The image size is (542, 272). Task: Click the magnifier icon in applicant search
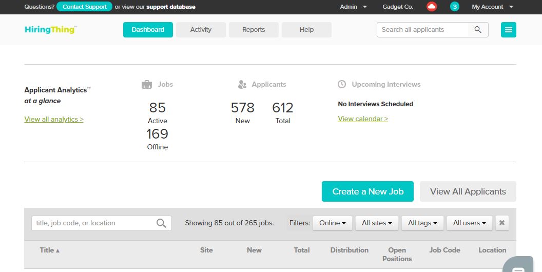pos(478,30)
